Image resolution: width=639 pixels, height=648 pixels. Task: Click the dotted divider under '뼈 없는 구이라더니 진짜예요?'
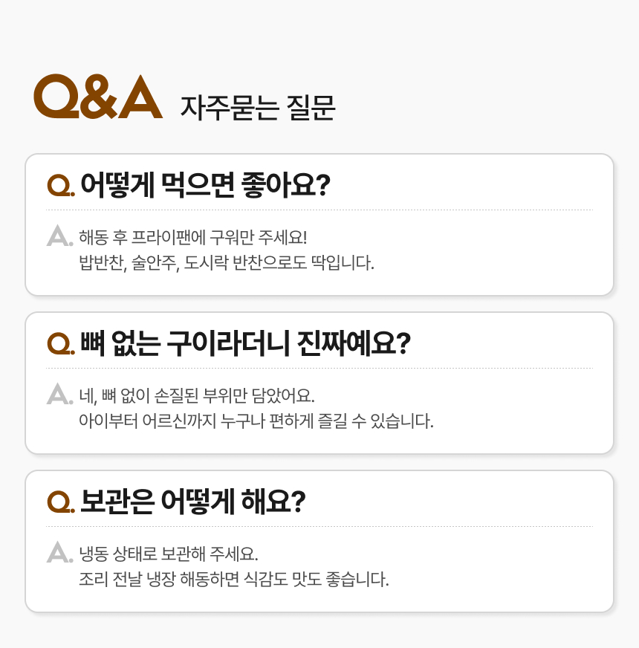(319, 369)
